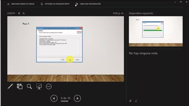Image resolution: width=189 pixels, height=106 pixels.
Task: Pause the presentation timer
Action: pyautogui.click(x=19, y=13)
